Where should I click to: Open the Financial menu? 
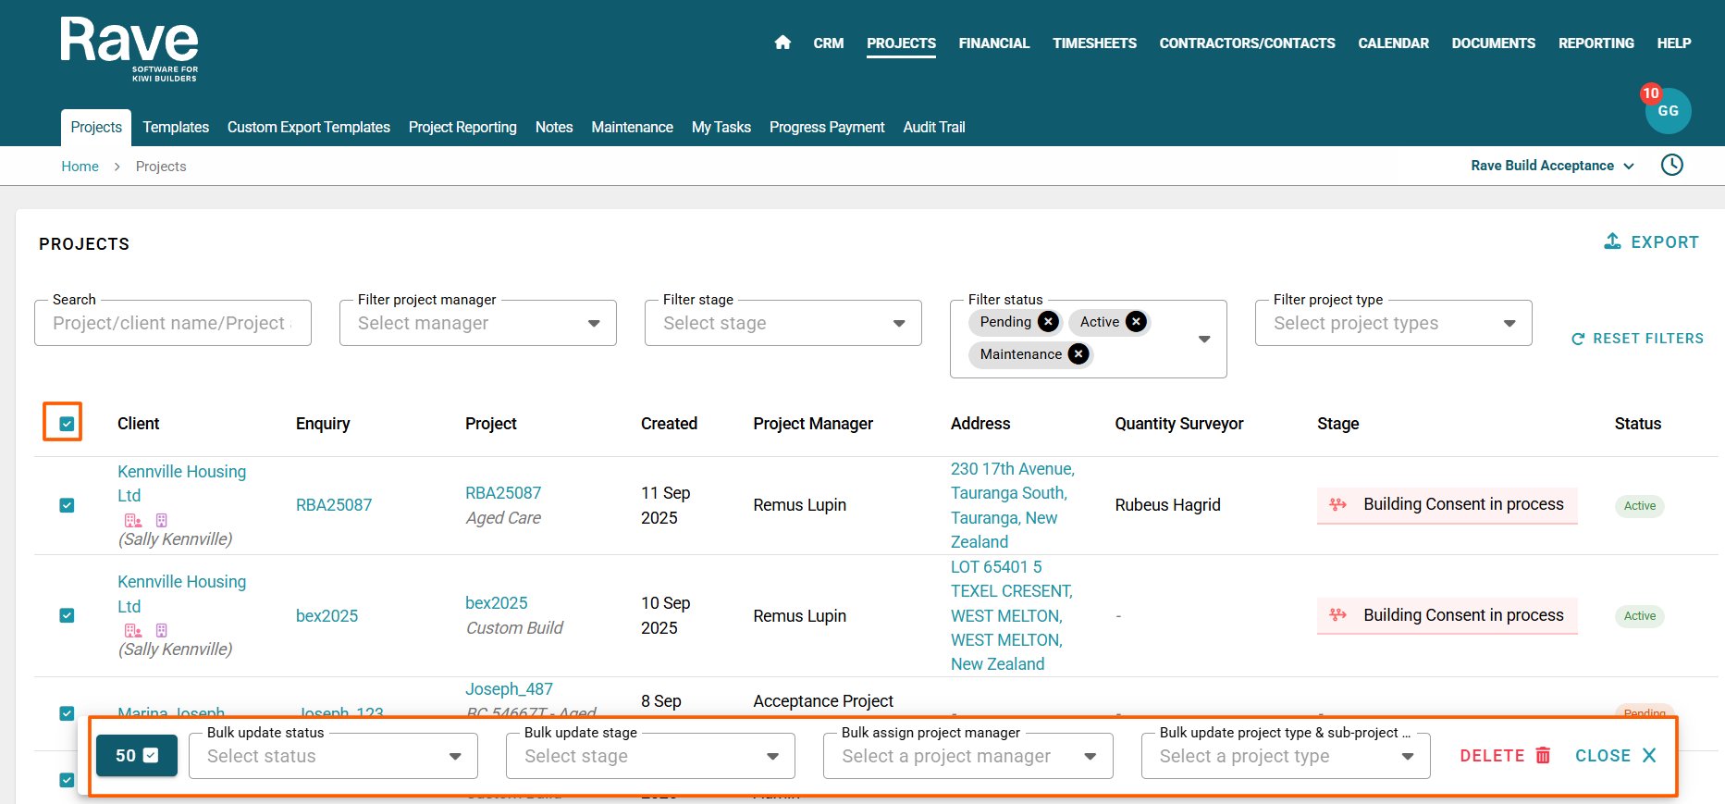(993, 43)
